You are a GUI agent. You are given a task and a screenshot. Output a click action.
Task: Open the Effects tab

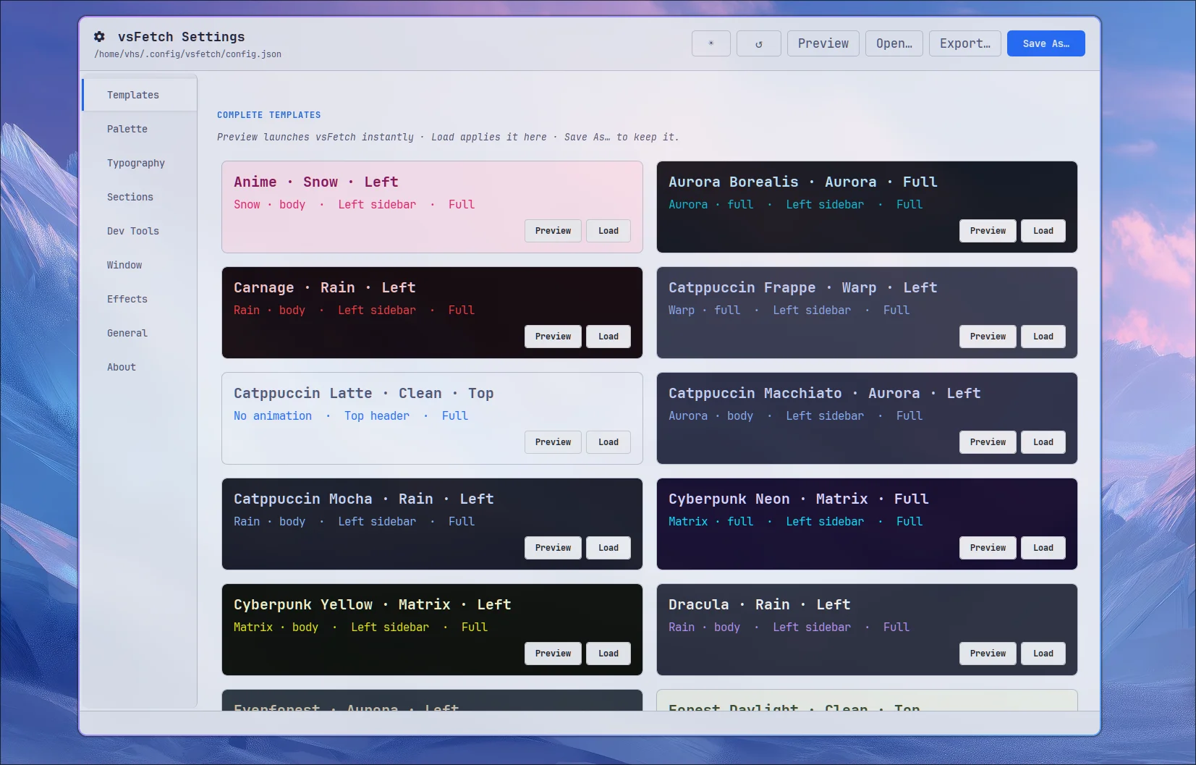(140, 299)
